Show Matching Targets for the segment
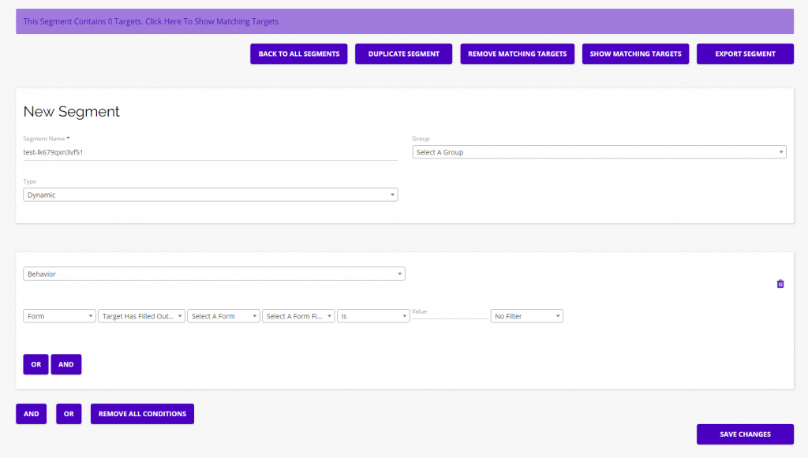Image resolution: width=808 pixels, height=458 pixels. (635, 54)
